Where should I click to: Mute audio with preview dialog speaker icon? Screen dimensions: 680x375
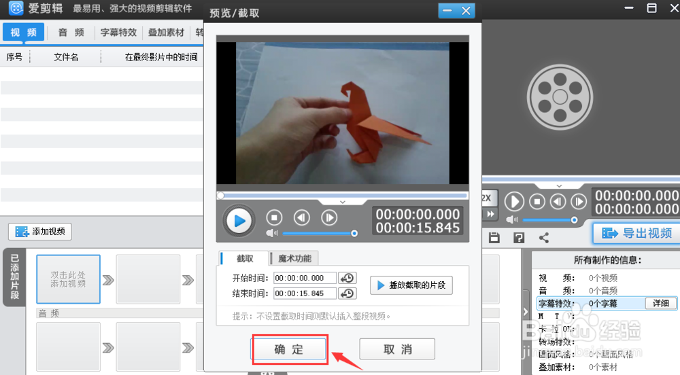272,234
